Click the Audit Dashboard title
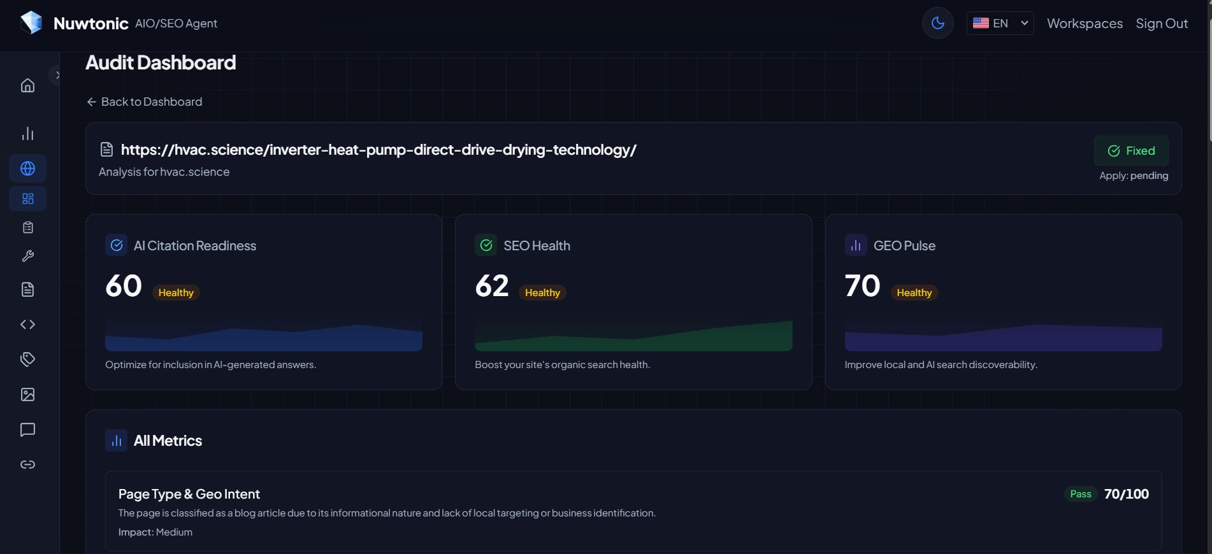Screen dimensions: 1212x554 [161, 62]
